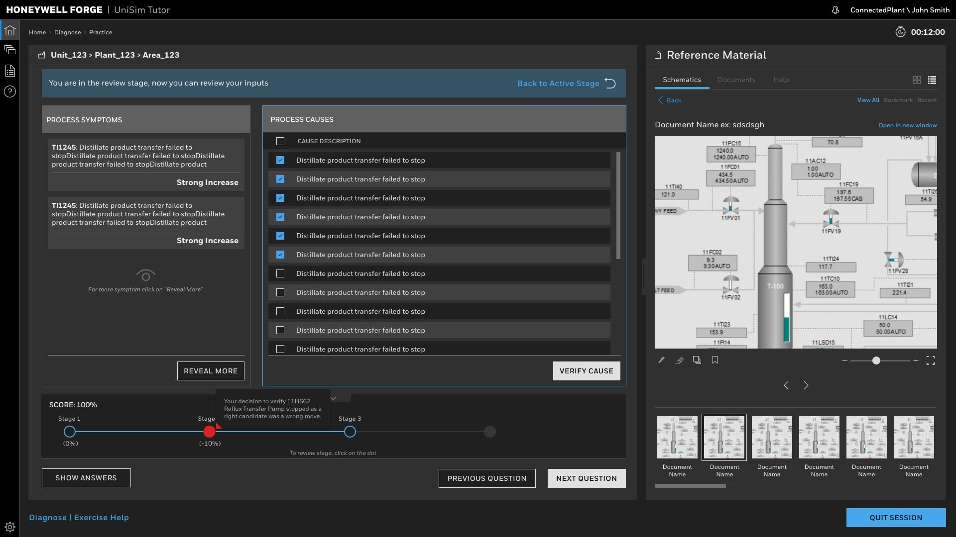Select the eraser tool under schematic
The height and width of the screenshot is (537, 956).
click(x=679, y=360)
